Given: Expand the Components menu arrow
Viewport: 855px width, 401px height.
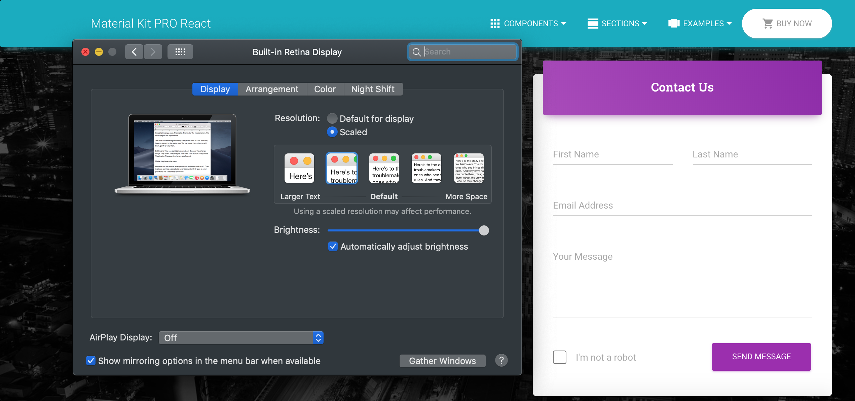Looking at the screenshot, I should (564, 24).
